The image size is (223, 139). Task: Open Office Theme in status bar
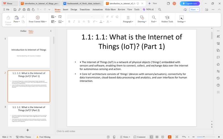click(x=24, y=137)
